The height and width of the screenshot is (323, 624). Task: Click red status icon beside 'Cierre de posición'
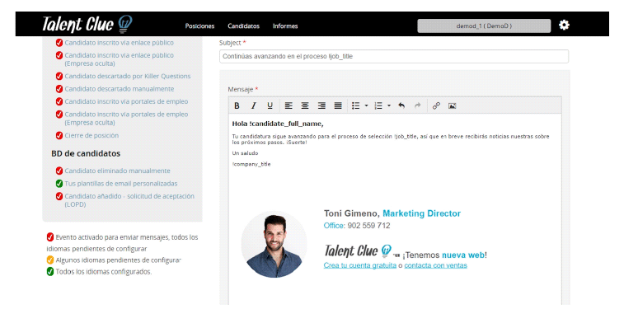point(59,135)
